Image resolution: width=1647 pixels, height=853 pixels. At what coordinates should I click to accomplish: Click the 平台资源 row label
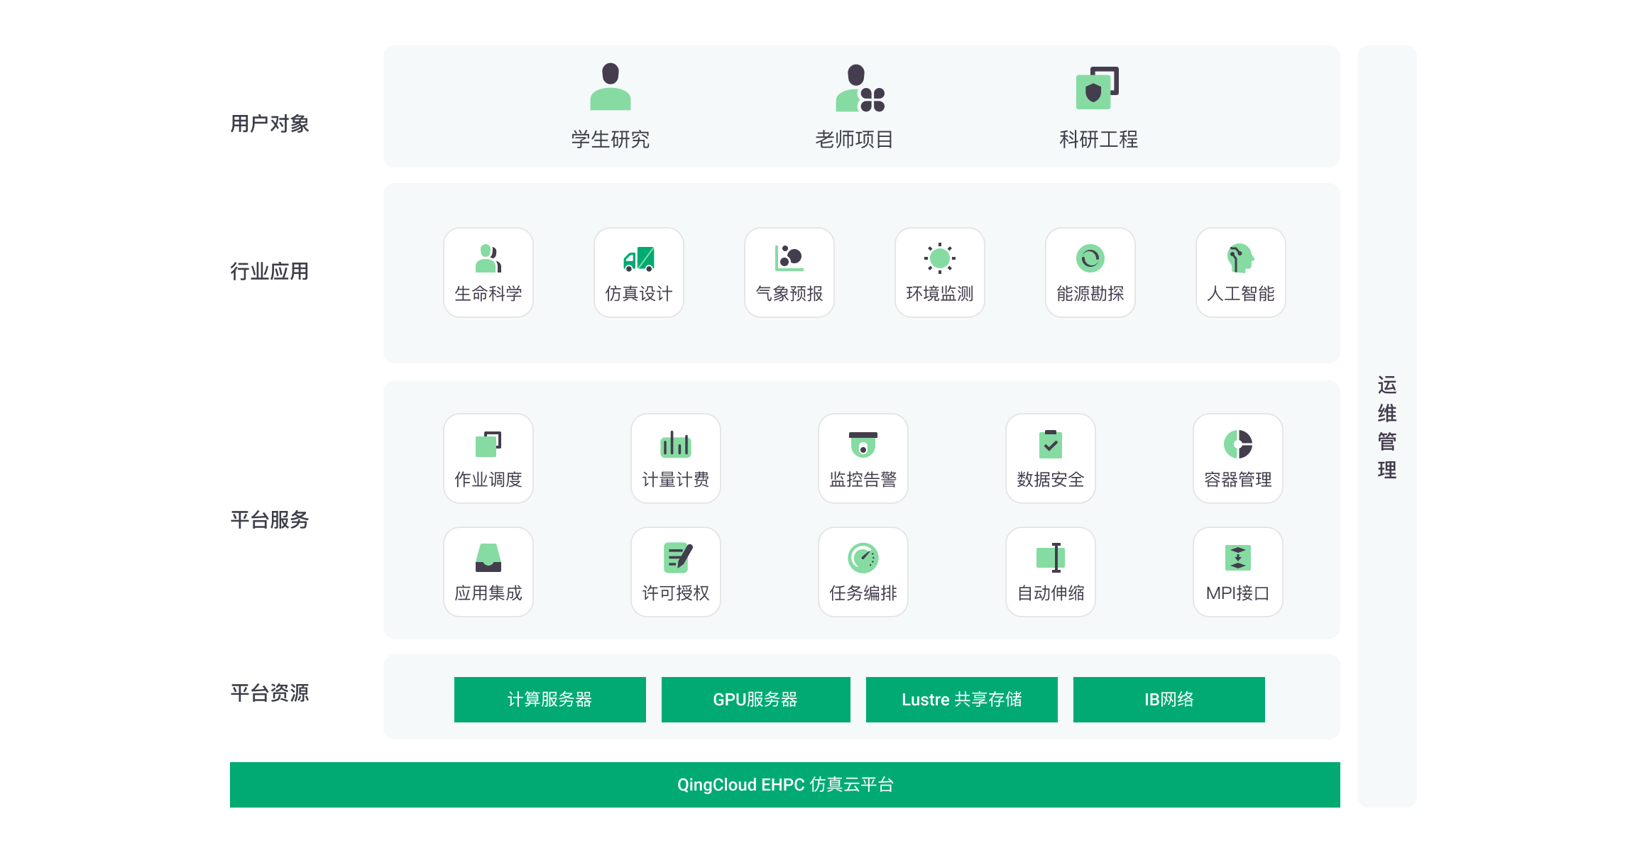tap(270, 693)
